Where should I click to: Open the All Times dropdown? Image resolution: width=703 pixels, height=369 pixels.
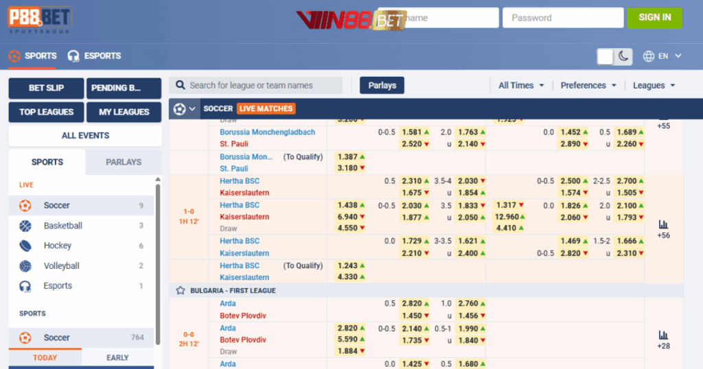click(x=521, y=85)
